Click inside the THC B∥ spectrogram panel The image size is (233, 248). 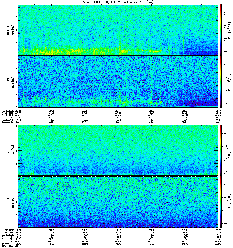coord(118,202)
